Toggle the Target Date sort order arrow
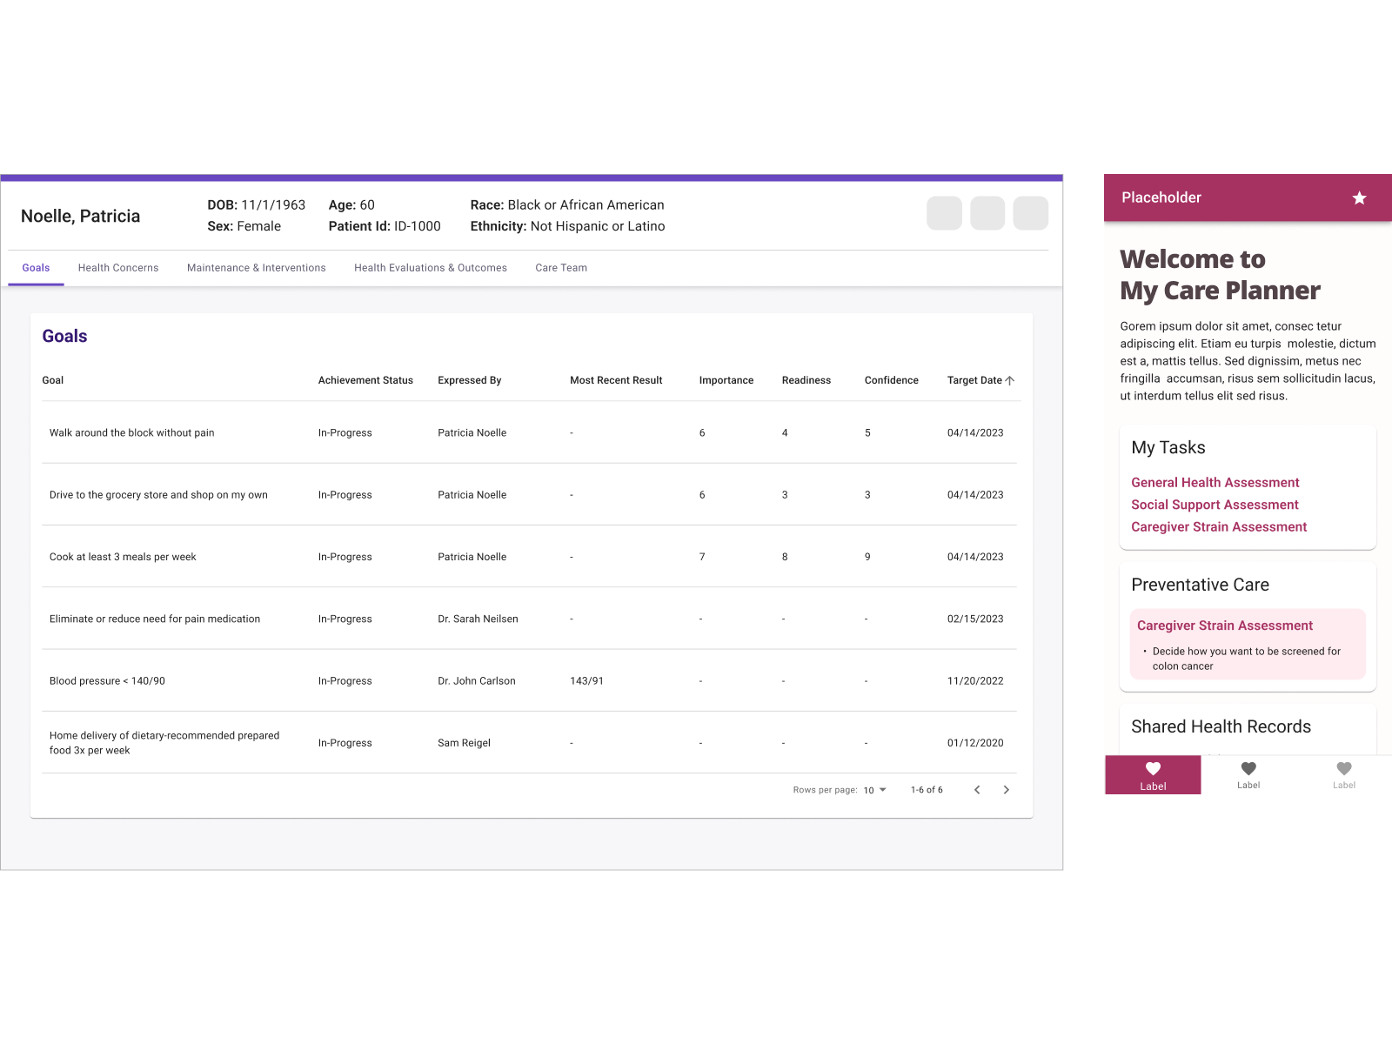This screenshot has height=1044, width=1392. [x=1009, y=379]
